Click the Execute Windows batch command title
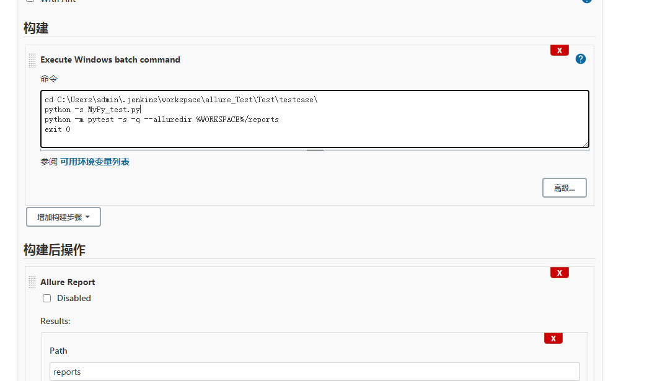The width and height of the screenshot is (652, 381). tap(110, 59)
